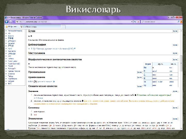Refresh the page with the refresh icon
Viewport: 186px width, 139px height.
(x=135, y=22)
